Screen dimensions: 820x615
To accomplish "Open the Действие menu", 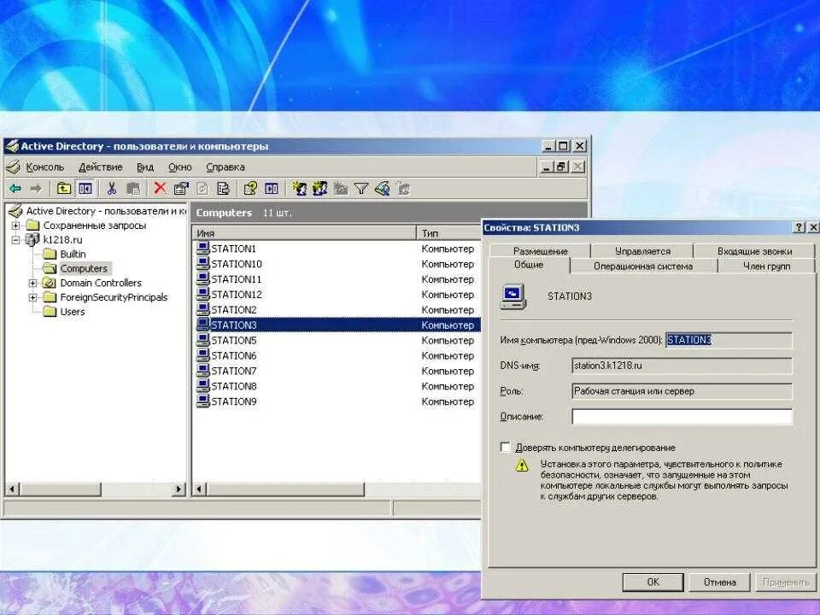I will point(101,167).
